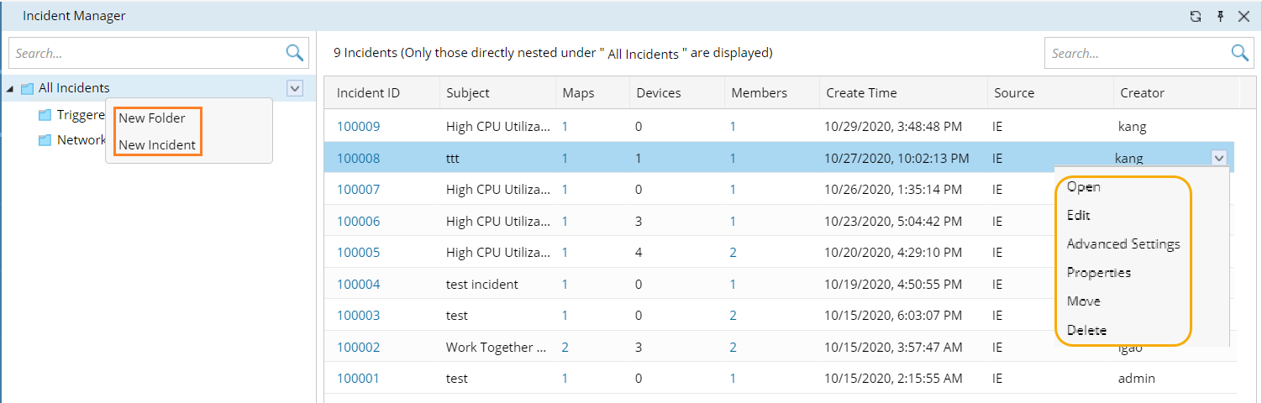1262x403 pixels.
Task: Click the refresh icon in title bar
Action: tap(1195, 16)
